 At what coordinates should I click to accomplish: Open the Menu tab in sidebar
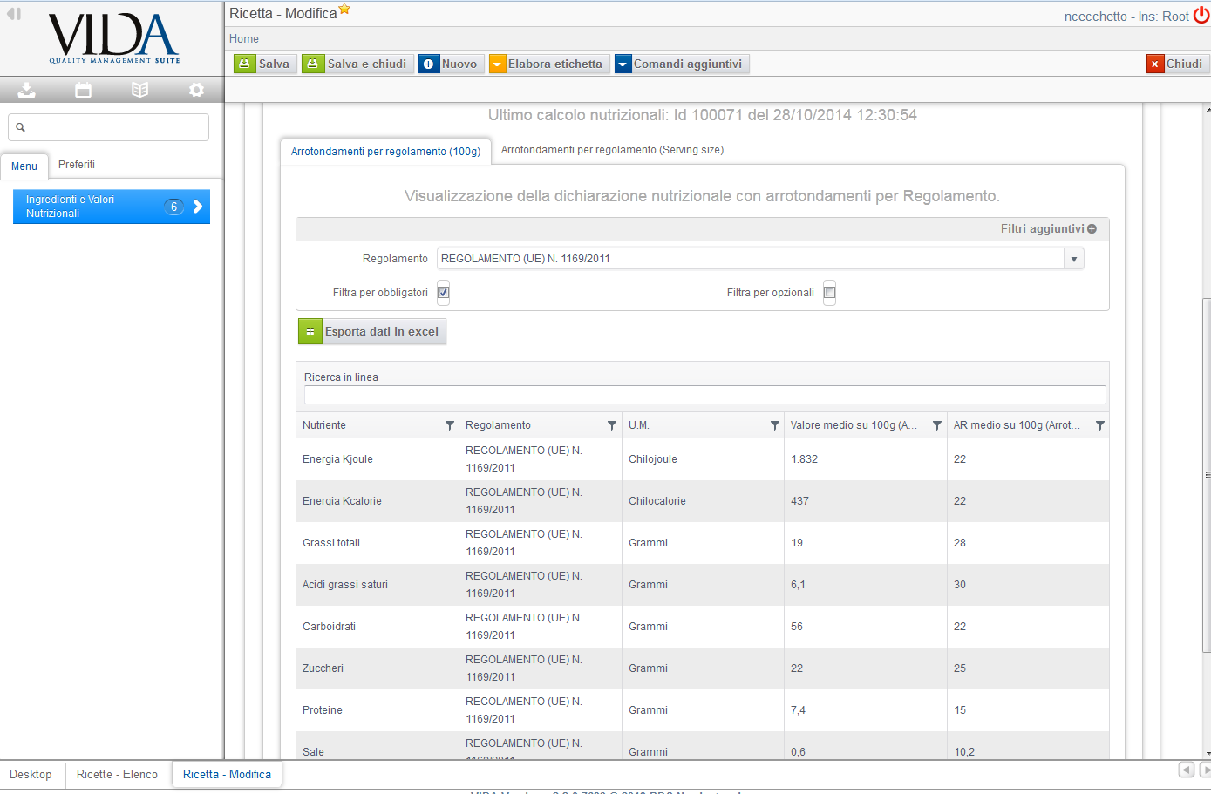tap(24, 166)
